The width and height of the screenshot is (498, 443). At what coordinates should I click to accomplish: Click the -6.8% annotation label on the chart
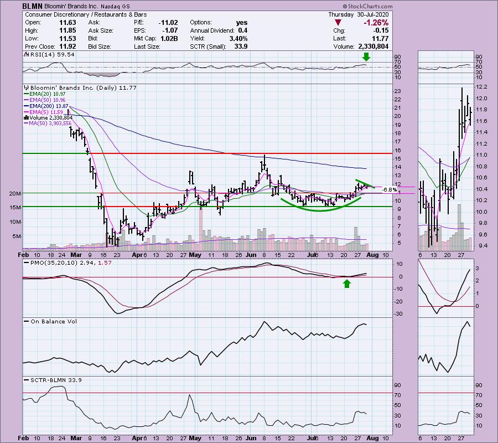coord(389,190)
